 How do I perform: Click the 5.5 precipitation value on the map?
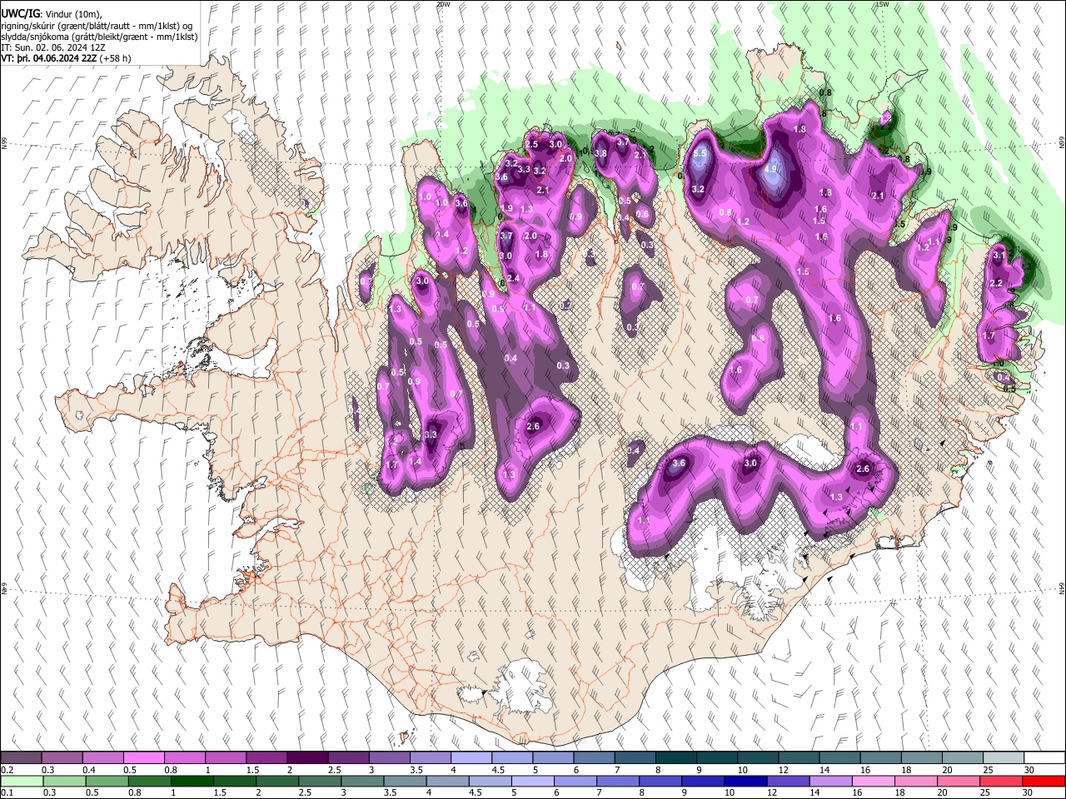coord(700,154)
